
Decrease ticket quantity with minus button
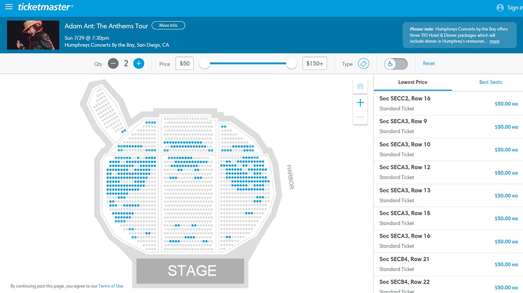pyautogui.click(x=113, y=64)
